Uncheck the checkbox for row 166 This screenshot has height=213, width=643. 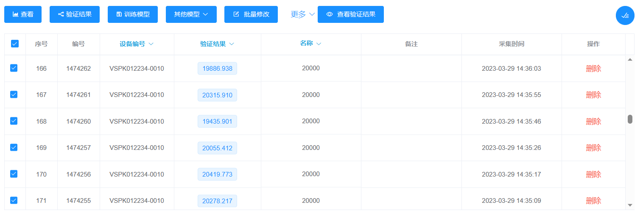coord(14,68)
